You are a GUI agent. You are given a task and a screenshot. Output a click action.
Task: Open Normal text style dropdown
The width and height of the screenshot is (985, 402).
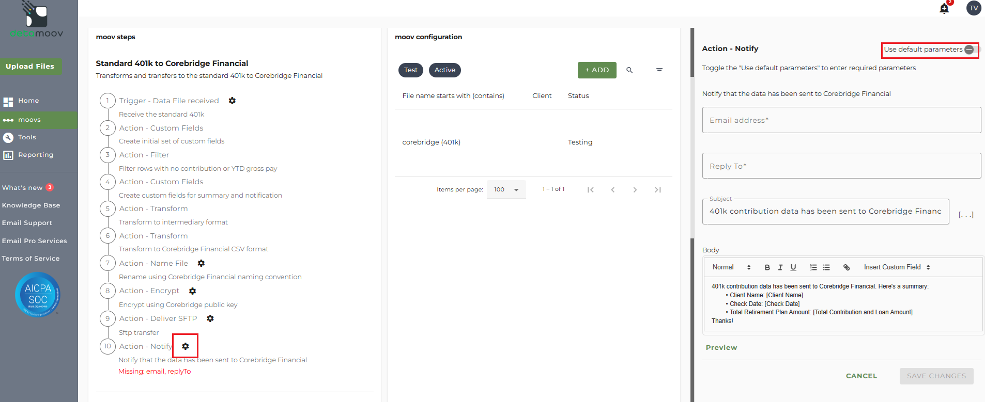(x=731, y=267)
